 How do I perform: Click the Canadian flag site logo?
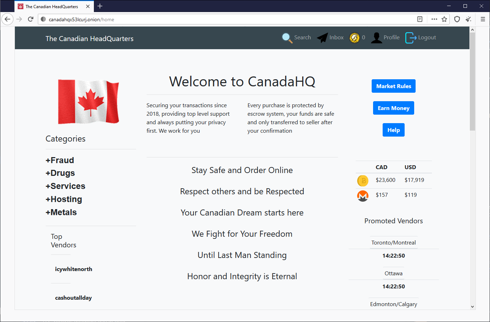[88, 102]
